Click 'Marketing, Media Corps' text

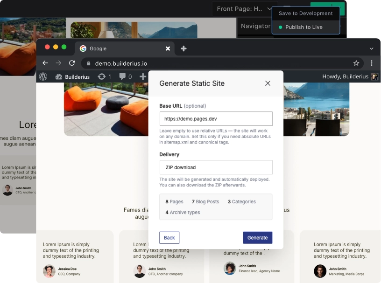click(347, 274)
